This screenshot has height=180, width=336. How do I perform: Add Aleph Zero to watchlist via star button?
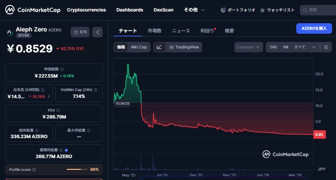pos(80,32)
